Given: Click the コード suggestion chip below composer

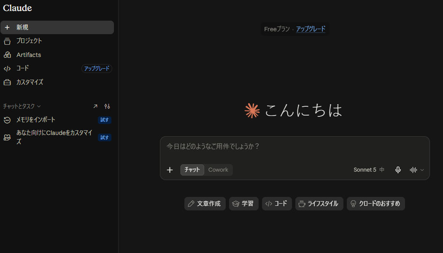Looking at the screenshot, I should [x=277, y=204].
